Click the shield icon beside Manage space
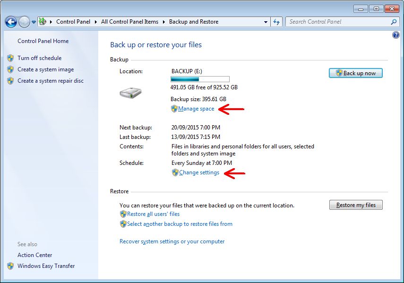This screenshot has width=404, height=283. 174,109
